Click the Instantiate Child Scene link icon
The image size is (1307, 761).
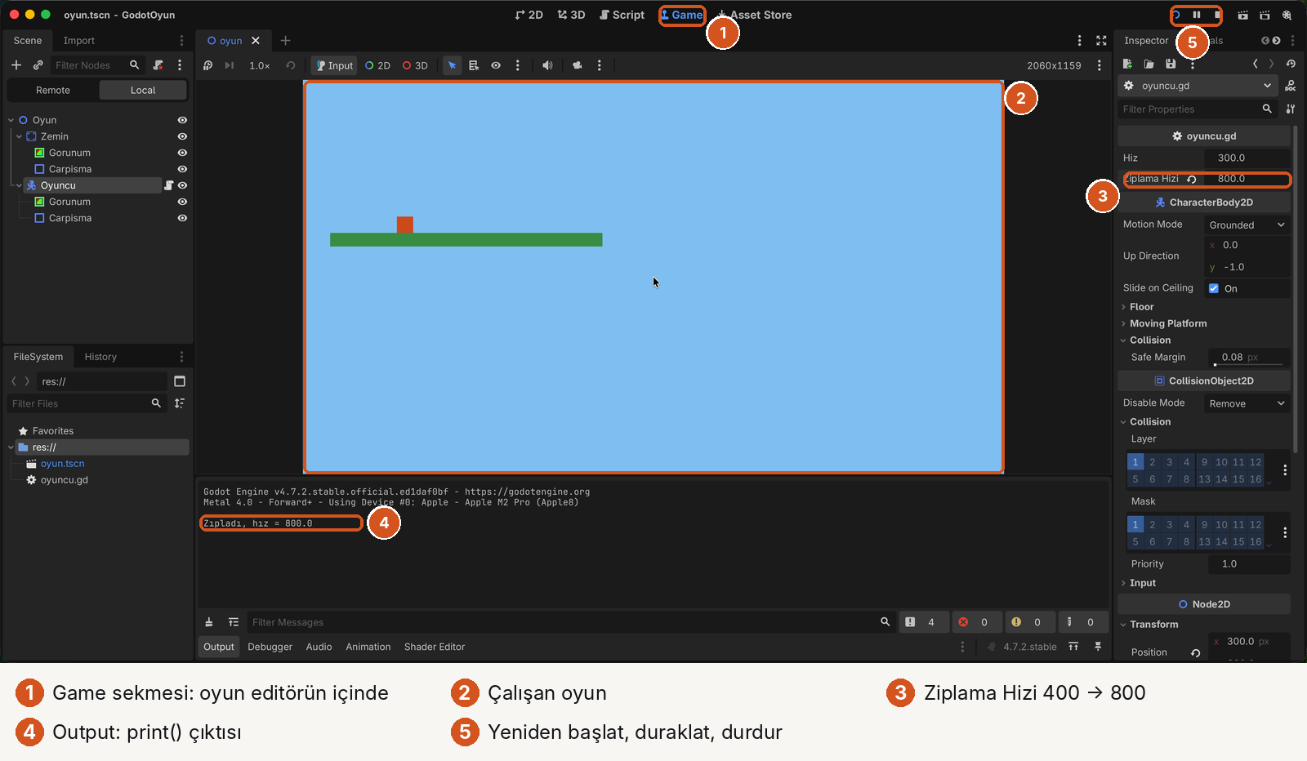[x=38, y=65]
